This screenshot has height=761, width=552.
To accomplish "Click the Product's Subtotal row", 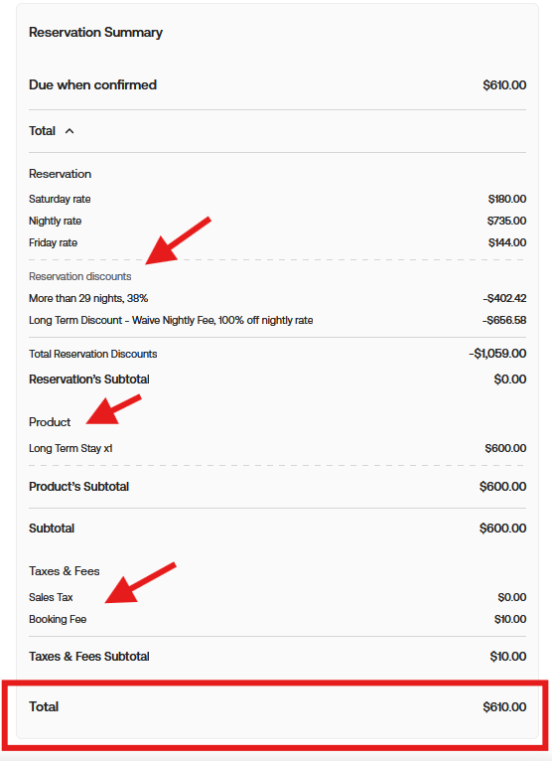I will coord(277,487).
